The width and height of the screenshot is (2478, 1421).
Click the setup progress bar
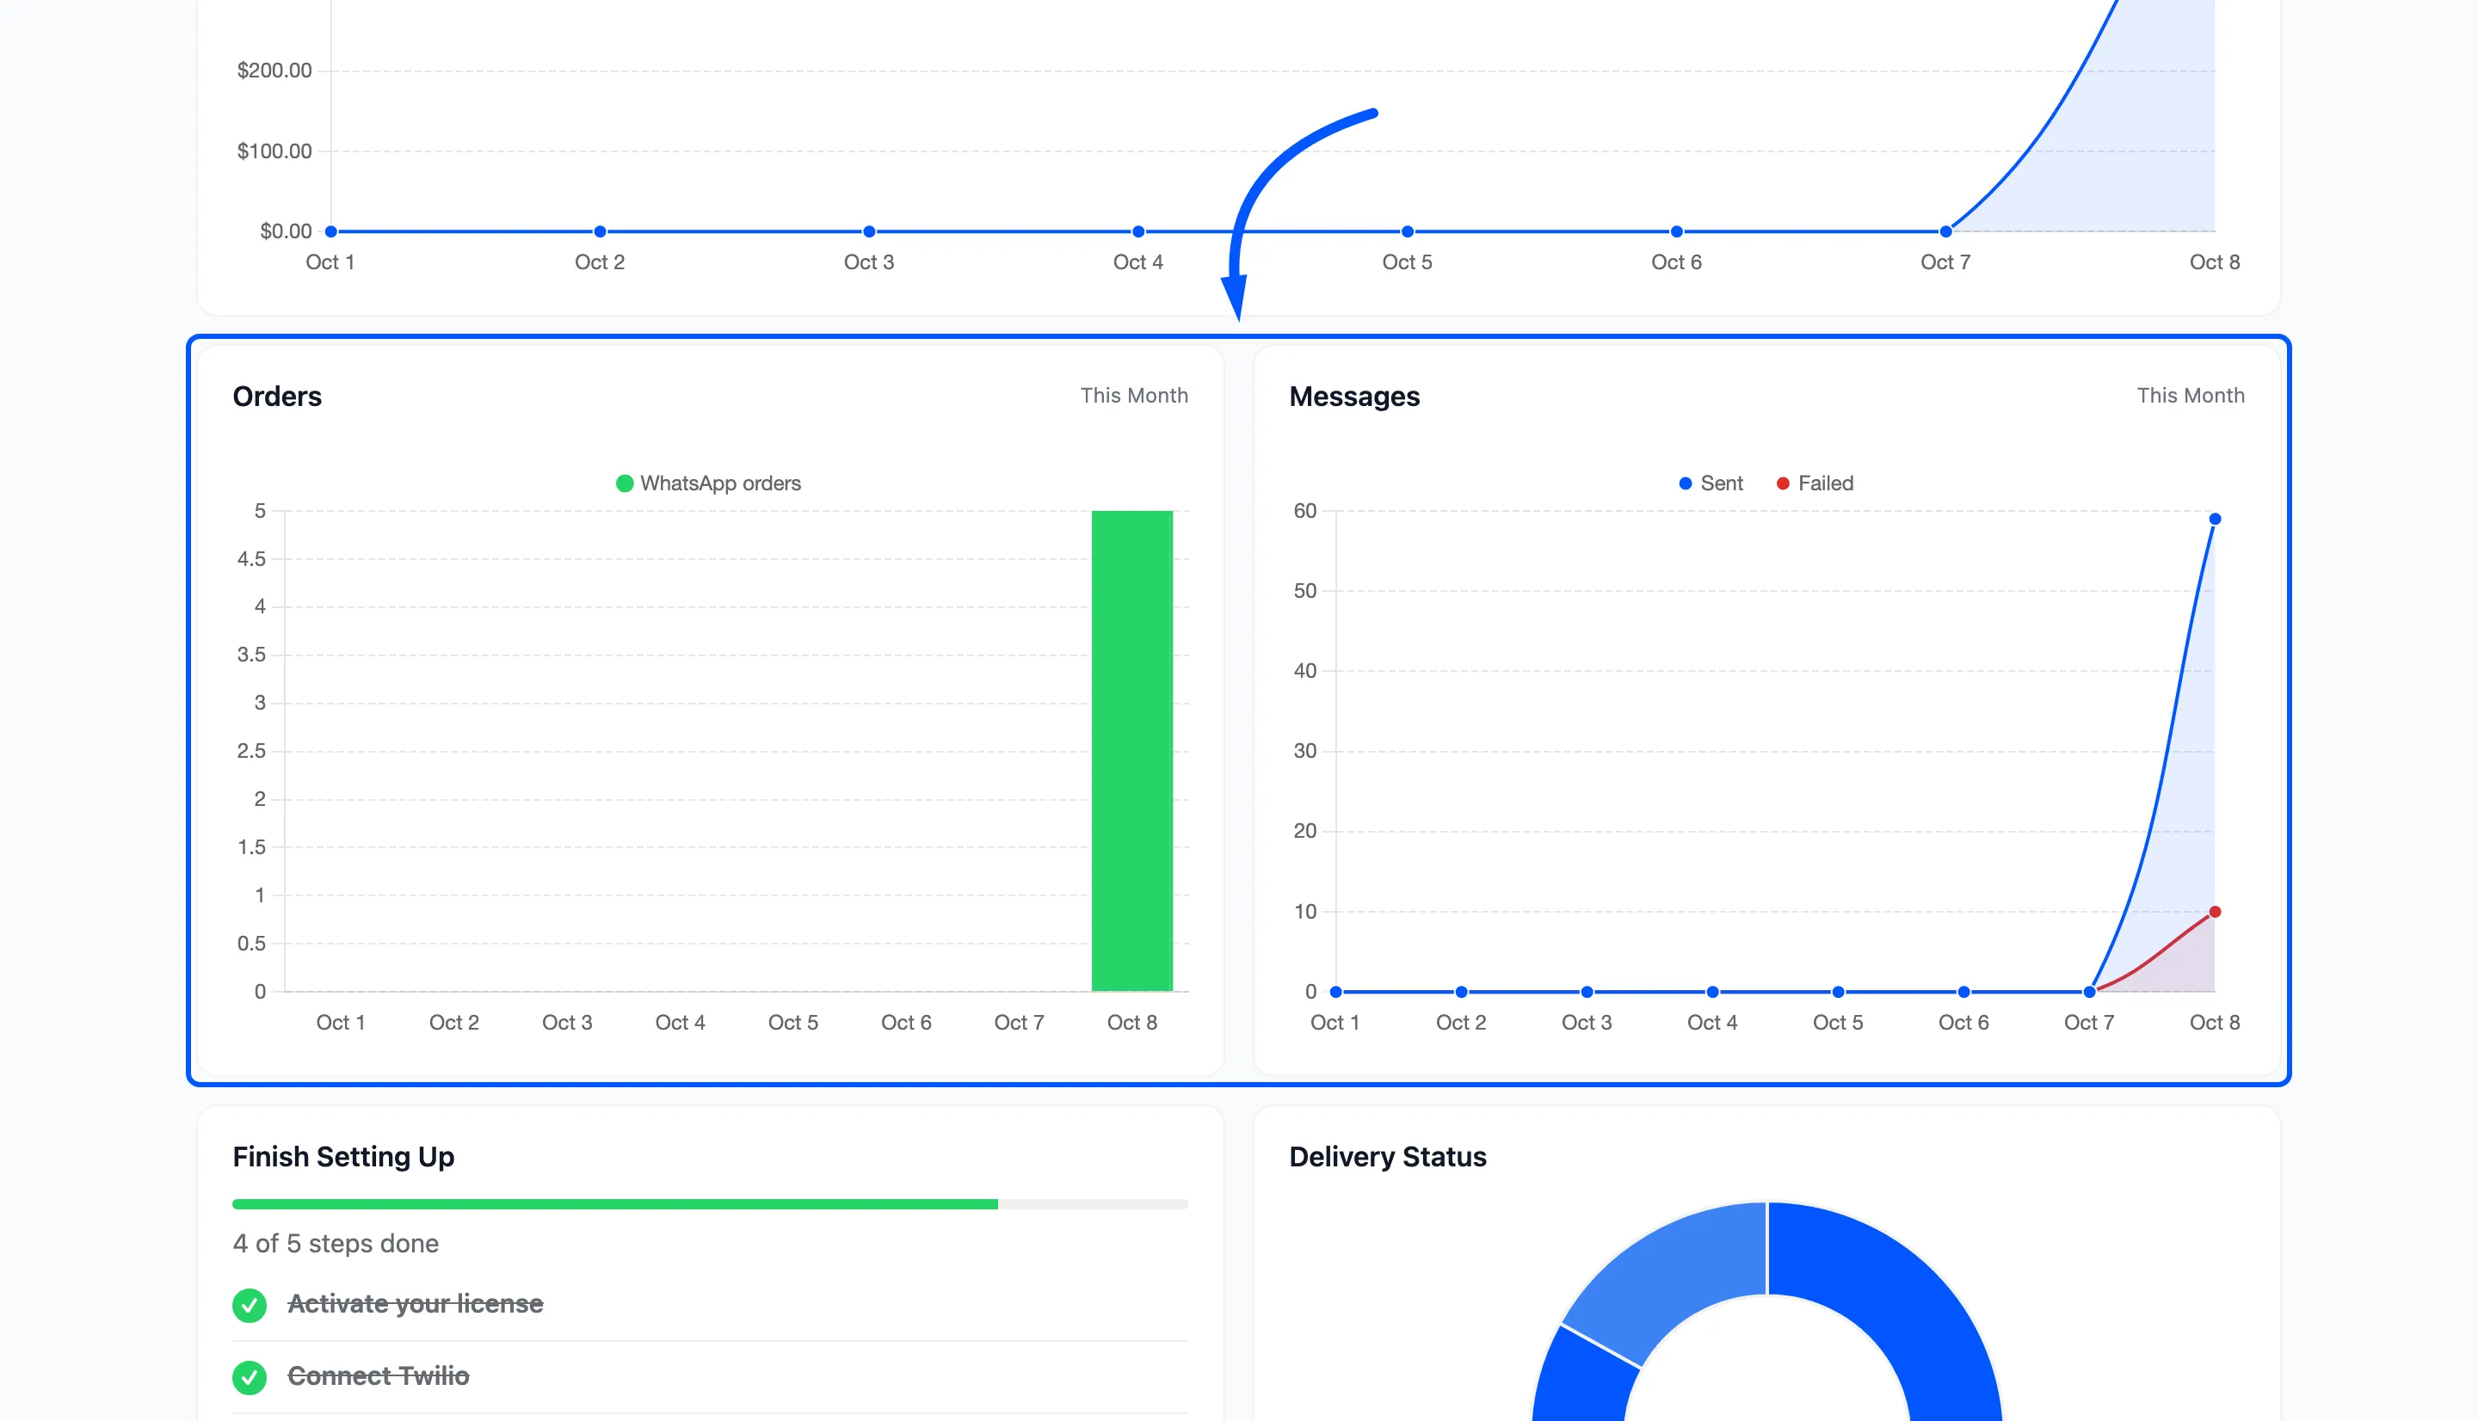[x=711, y=1204]
